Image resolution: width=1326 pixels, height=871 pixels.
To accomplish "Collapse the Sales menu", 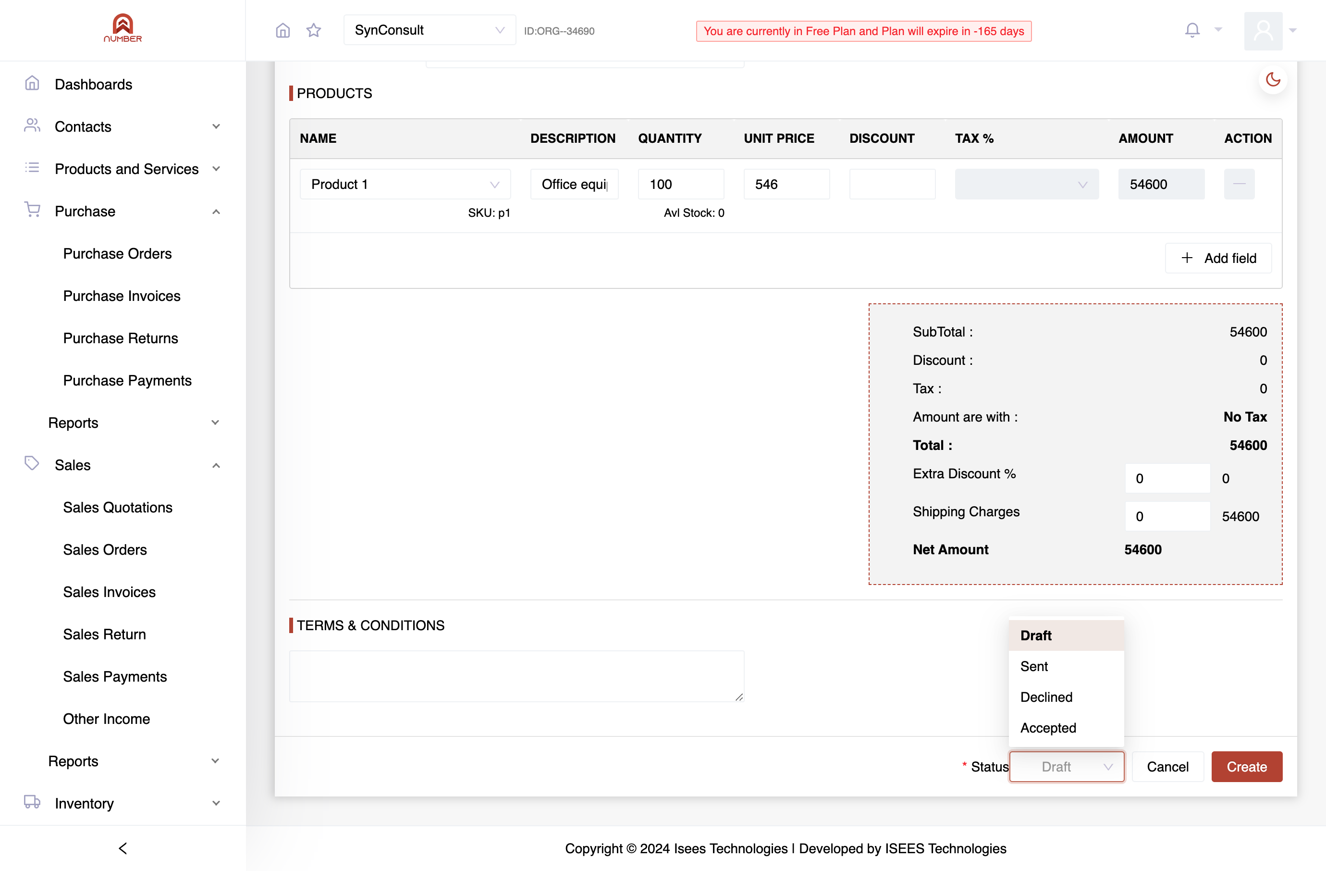I will (x=123, y=465).
